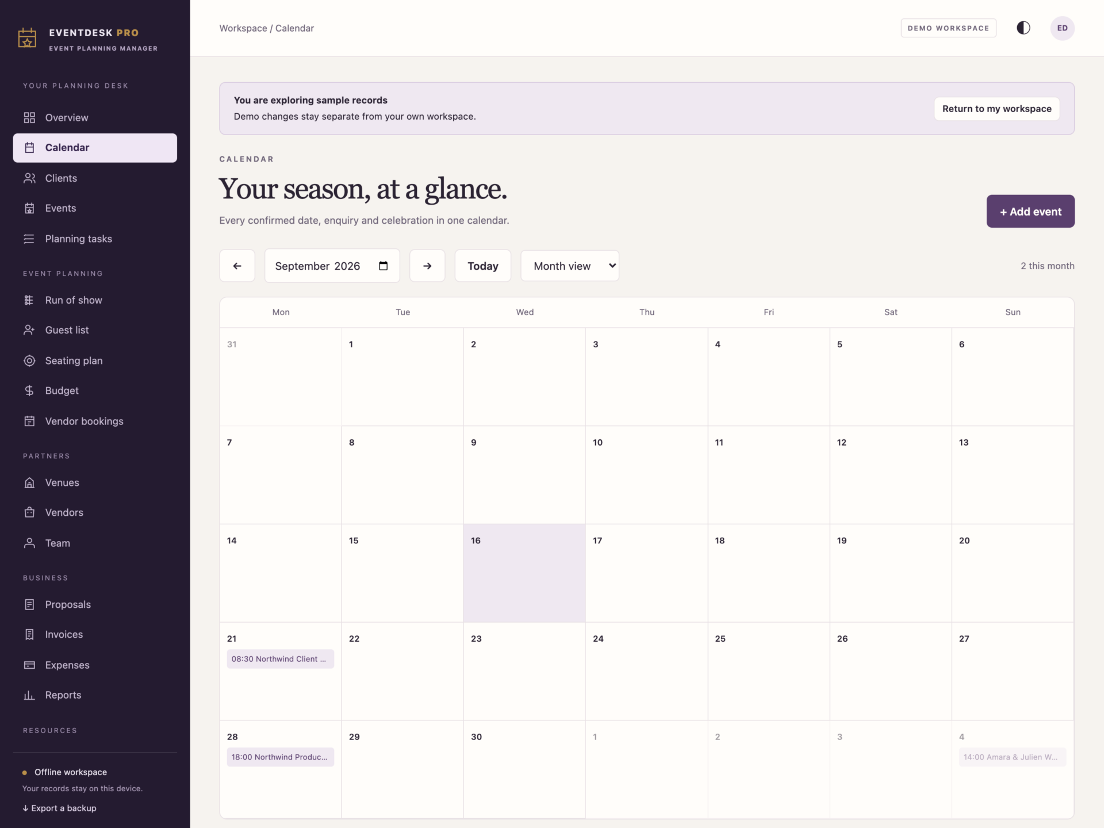The height and width of the screenshot is (828, 1104).
Task: Click the Team person icon
Action: [29, 543]
